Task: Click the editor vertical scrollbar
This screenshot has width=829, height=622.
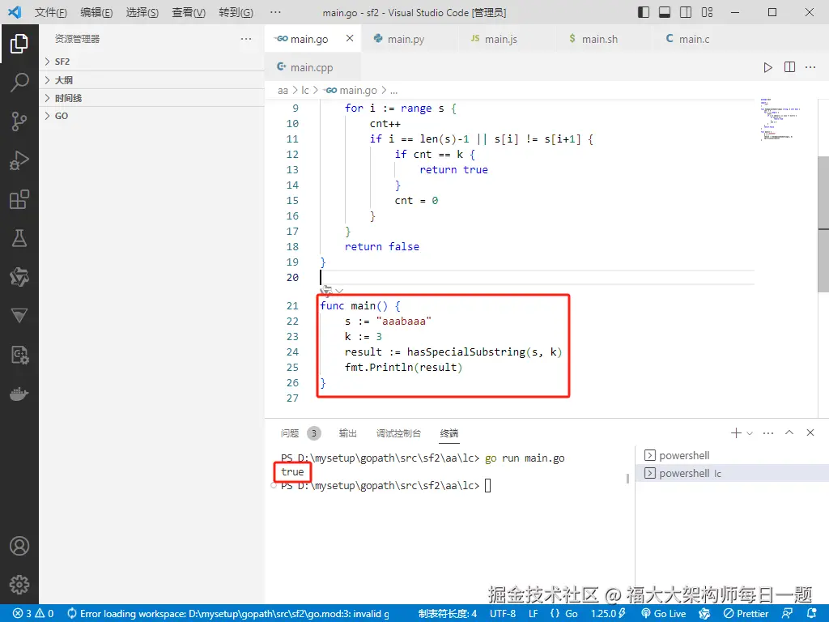Action: coord(823,224)
